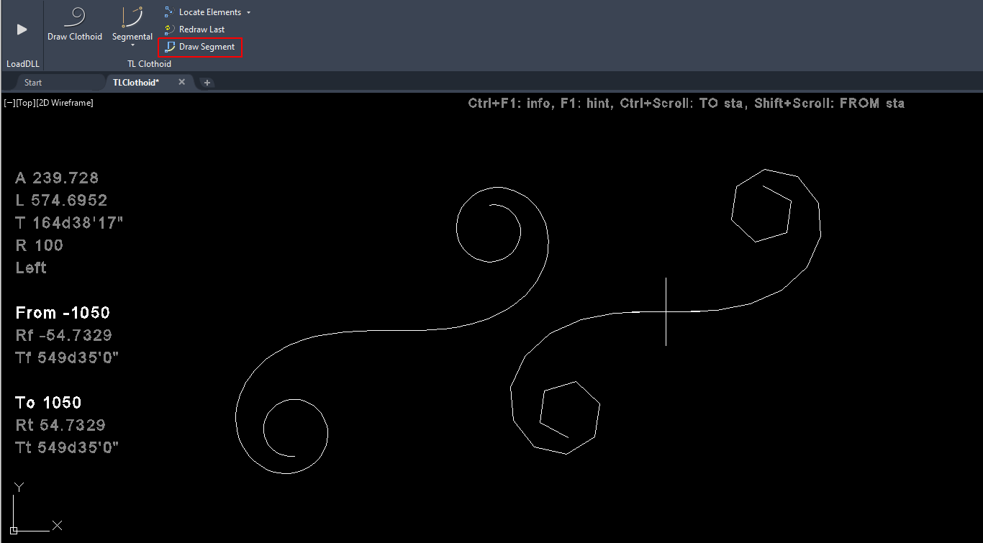This screenshot has height=543, width=983.
Task: Click the 'Ctrl+F1: info' hint text line
Action: coord(686,104)
